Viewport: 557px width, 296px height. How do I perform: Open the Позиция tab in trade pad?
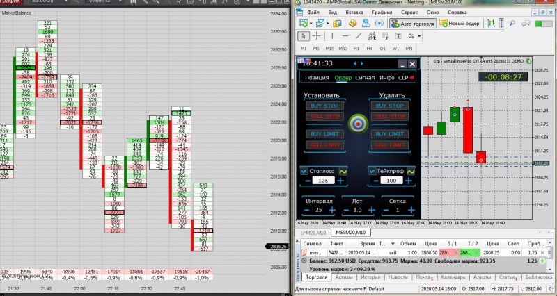point(317,78)
